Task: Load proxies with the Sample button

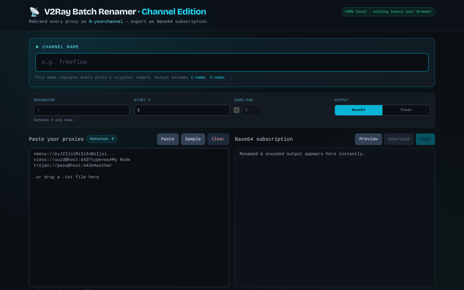Action: [193, 139]
